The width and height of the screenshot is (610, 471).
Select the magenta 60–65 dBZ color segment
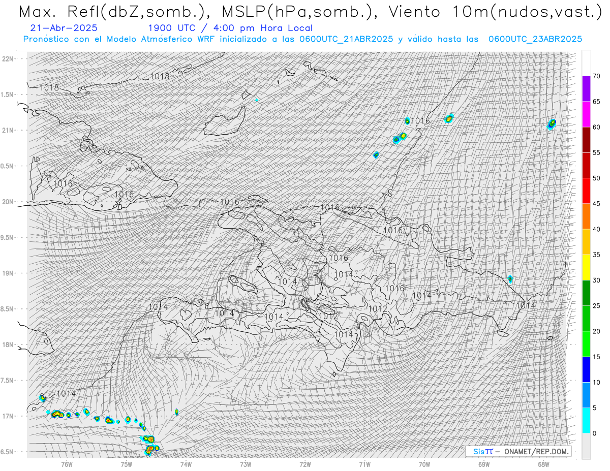coord(586,114)
